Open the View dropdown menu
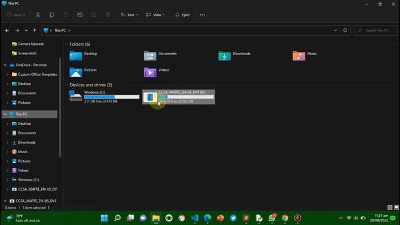Viewport: 400px width, 225px height. 155,15
